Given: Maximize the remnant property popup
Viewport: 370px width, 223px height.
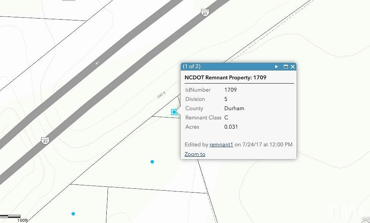Looking at the screenshot, I should pos(286,67).
